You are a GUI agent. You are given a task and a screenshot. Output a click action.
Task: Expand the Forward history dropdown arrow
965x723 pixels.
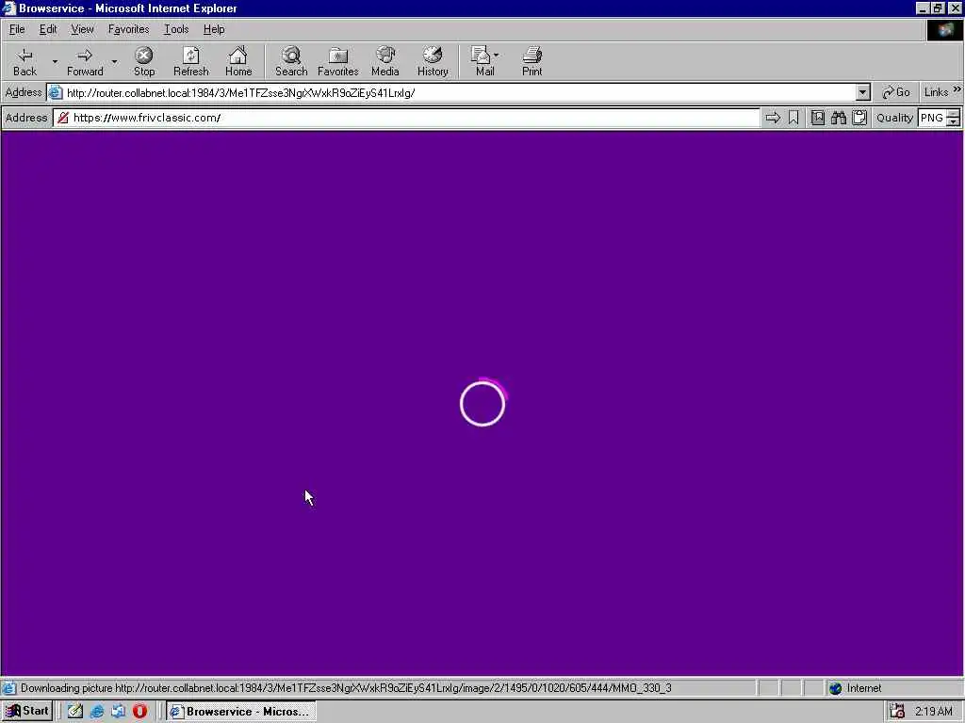tap(114, 61)
